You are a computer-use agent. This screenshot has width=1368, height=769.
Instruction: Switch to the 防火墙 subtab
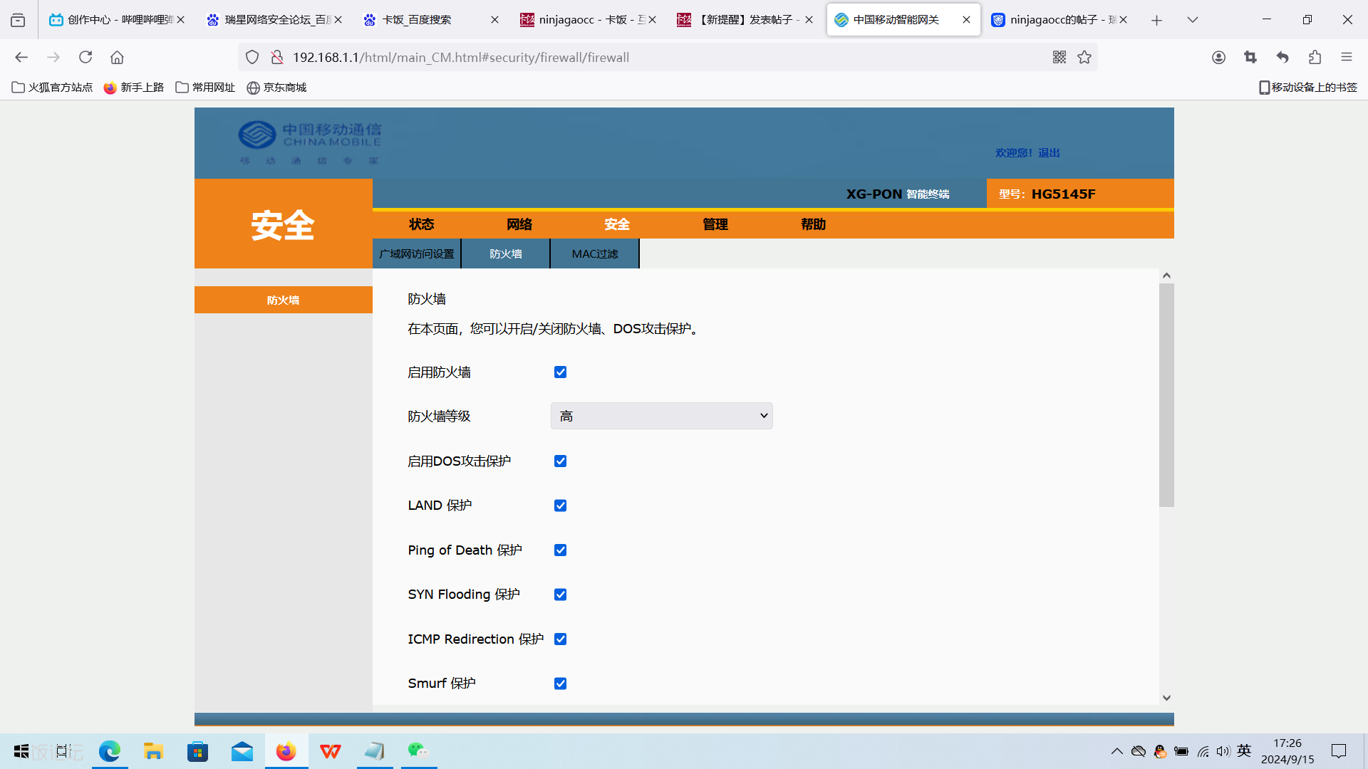506,253
